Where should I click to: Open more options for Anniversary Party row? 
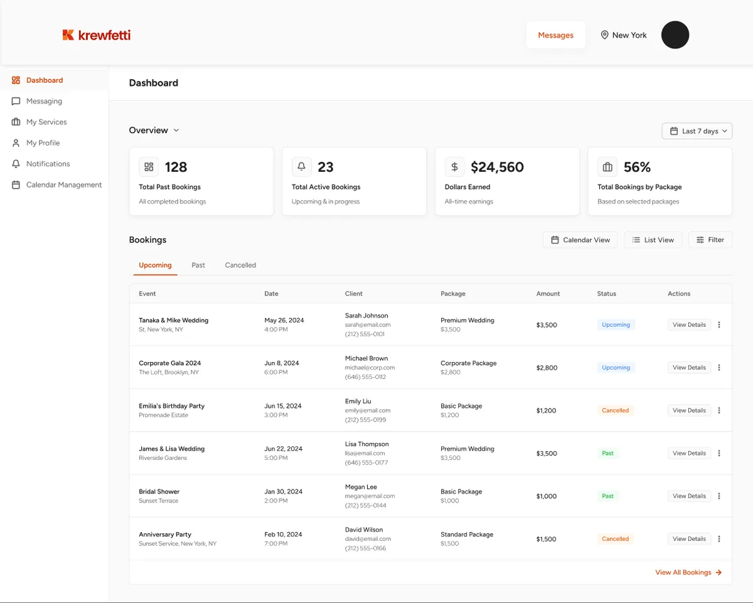tap(719, 538)
